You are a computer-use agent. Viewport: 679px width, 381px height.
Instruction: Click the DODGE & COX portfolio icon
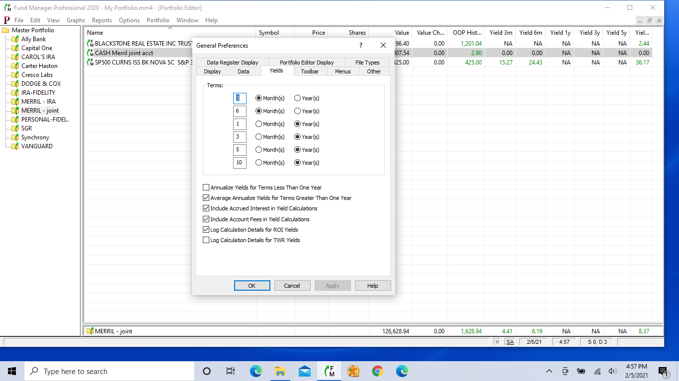coord(15,84)
